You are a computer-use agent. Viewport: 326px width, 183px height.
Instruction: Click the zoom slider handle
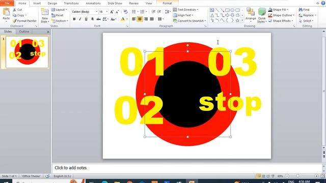coord(297,176)
